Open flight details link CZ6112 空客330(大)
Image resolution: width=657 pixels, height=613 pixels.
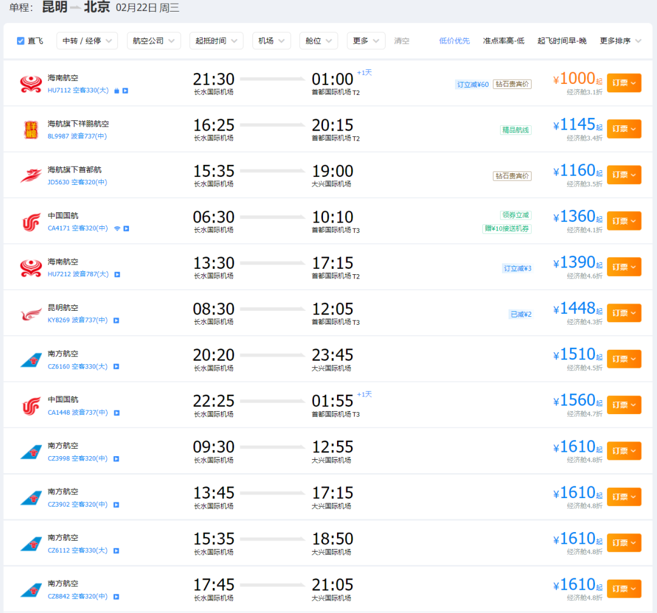pos(77,550)
